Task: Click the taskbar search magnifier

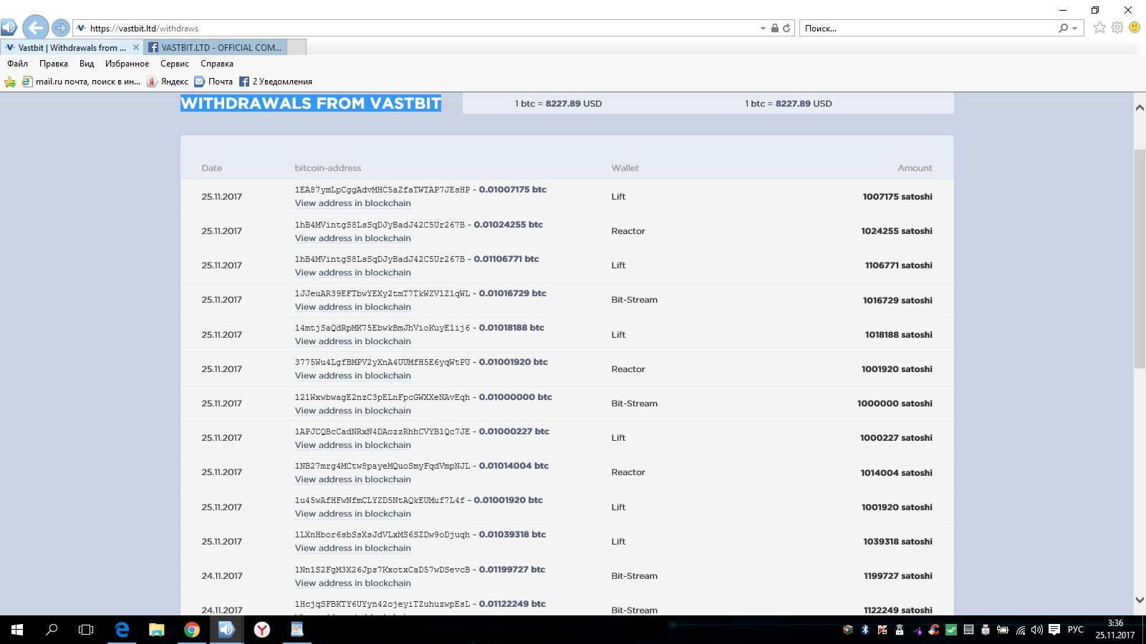Action: (x=52, y=630)
